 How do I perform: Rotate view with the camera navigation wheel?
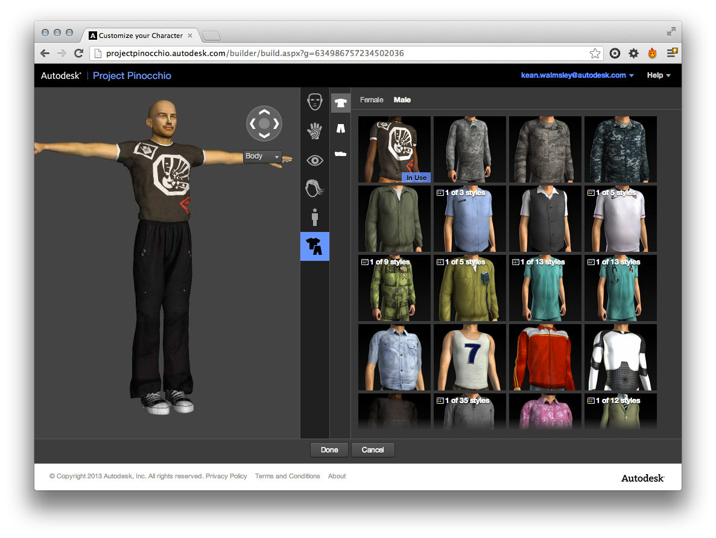(264, 124)
